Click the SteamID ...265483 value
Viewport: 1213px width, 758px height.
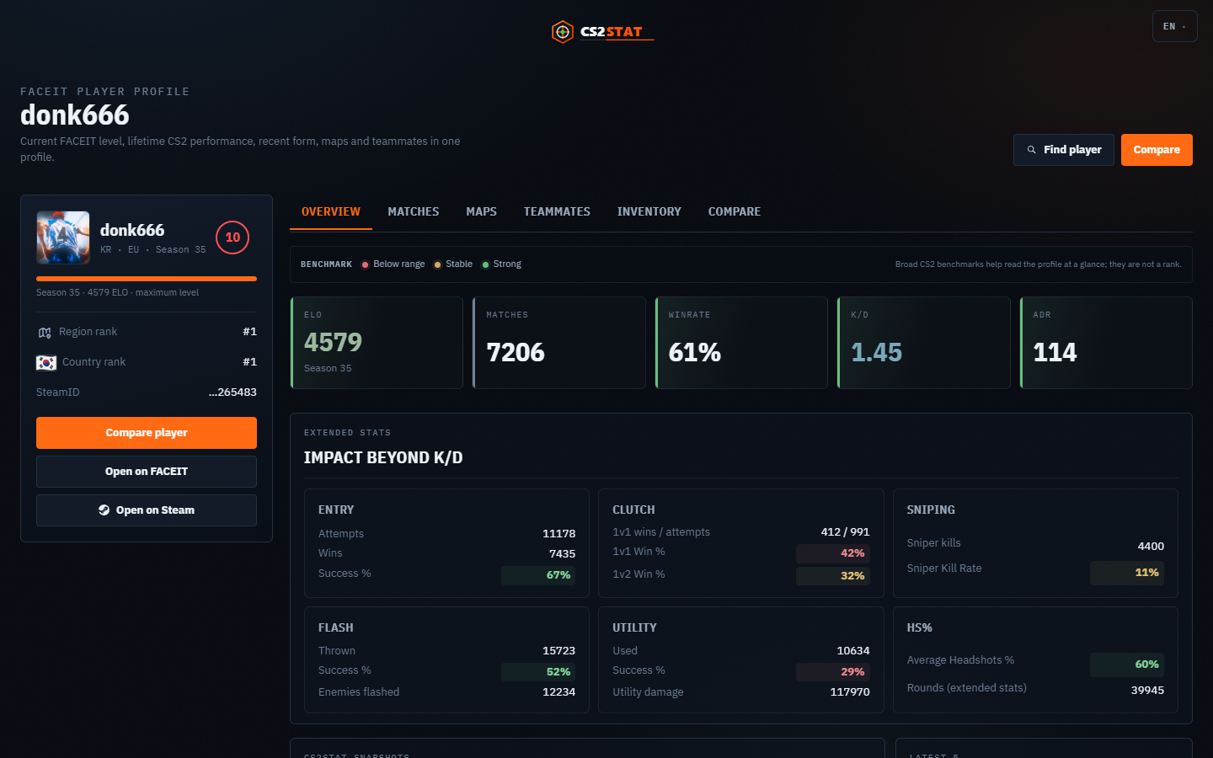tap(232, 392)
